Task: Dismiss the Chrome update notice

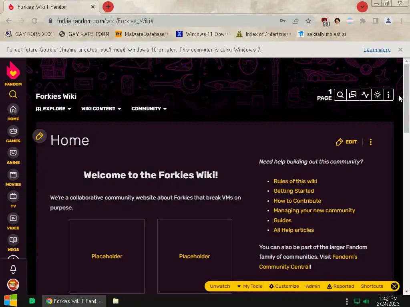Action: pyautogui.click(x=400, y=50)
